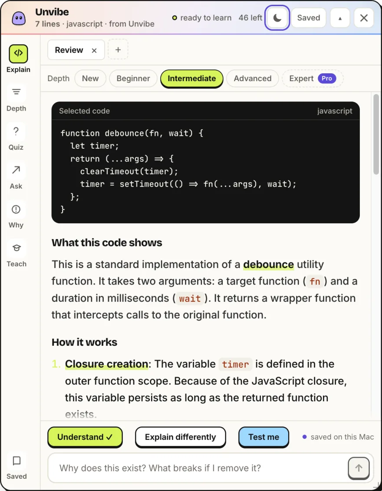Open the Ask arrow icon in sidebar
Viewport: 382px width, 491px height.
pos(16,170)
